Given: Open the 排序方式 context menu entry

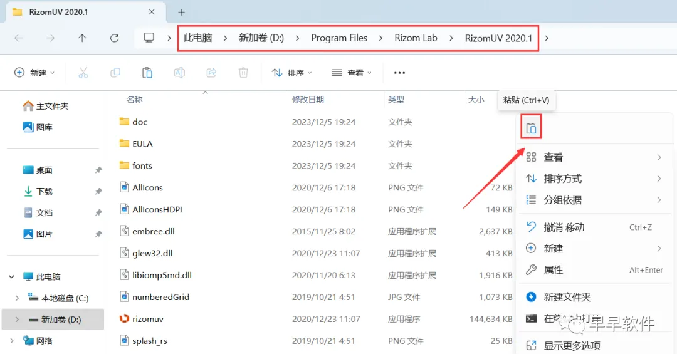Looking at the screenshot, I should pyautogui.click(x=594, y=179).
